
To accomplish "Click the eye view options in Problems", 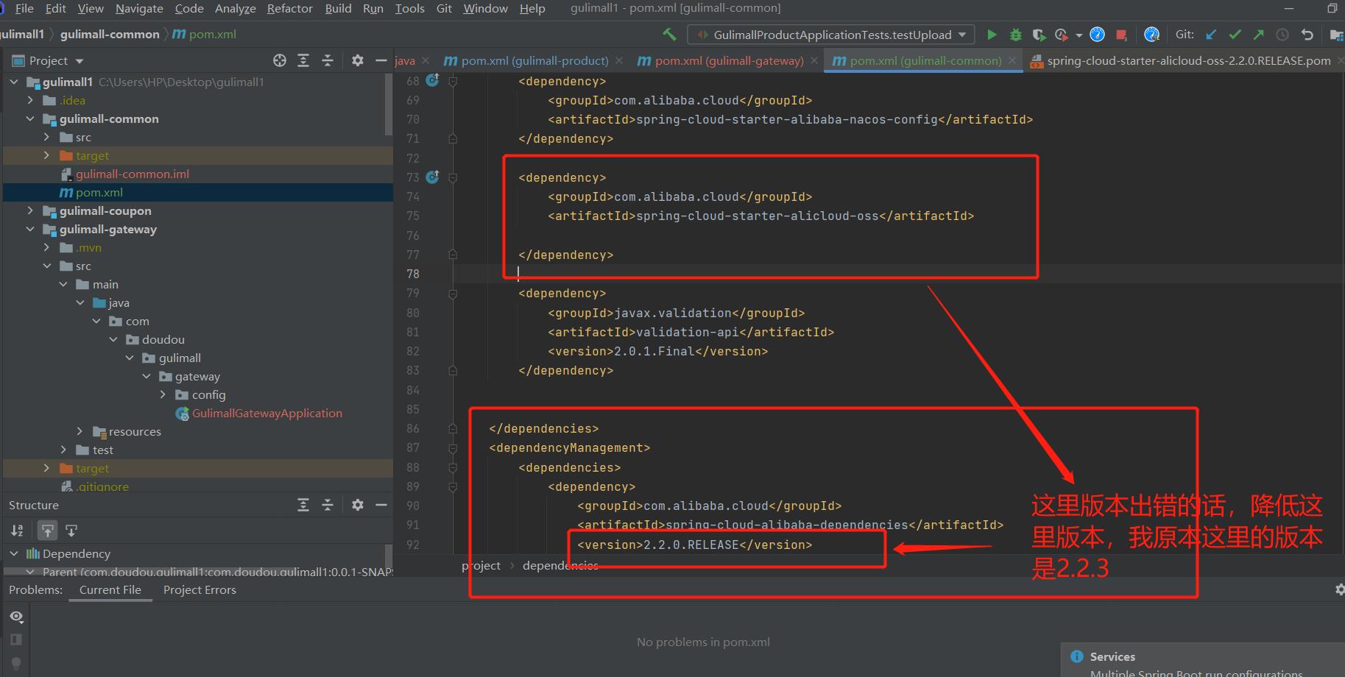I will point(16,617).
